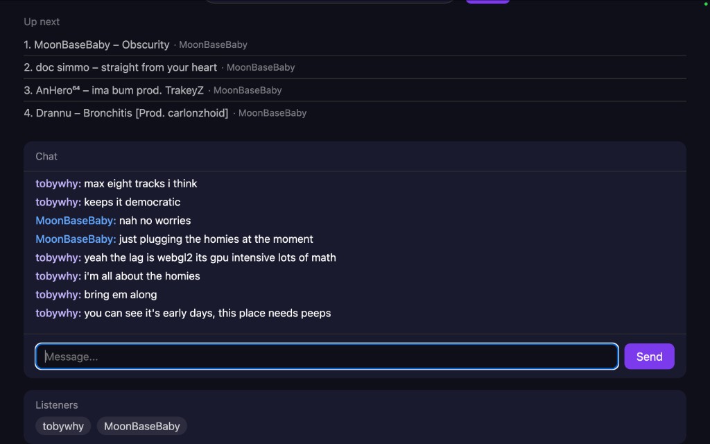Click the "early days" chat message
The width and height of the screenshot is (710, 444).
(x=207, y=313)
